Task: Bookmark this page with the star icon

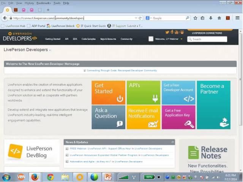Action: click(x=195, y=18)
